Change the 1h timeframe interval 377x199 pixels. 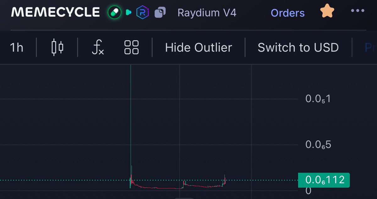17,47
